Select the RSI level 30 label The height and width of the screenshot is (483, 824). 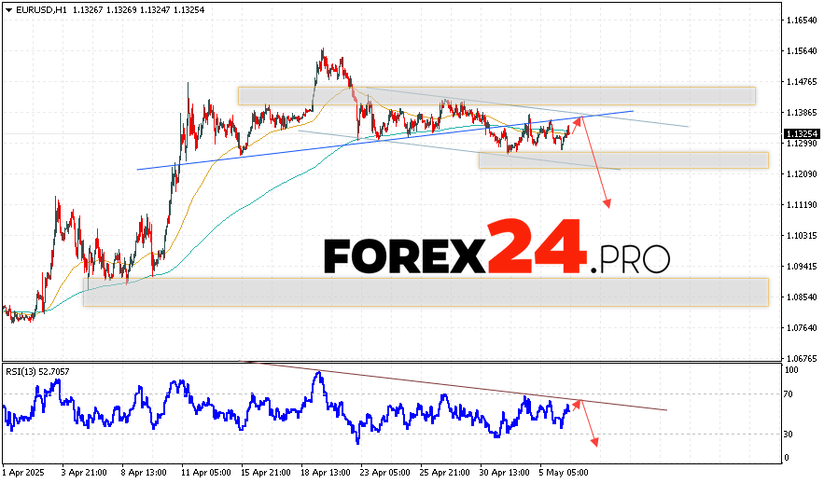tap(789, 435)
